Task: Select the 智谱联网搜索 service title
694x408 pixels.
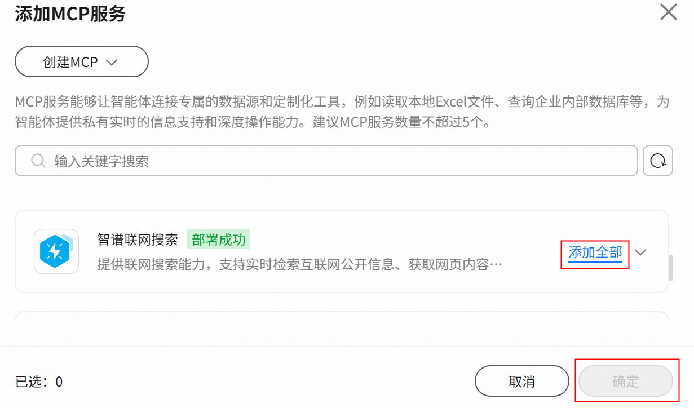Action: click(138, 240)
